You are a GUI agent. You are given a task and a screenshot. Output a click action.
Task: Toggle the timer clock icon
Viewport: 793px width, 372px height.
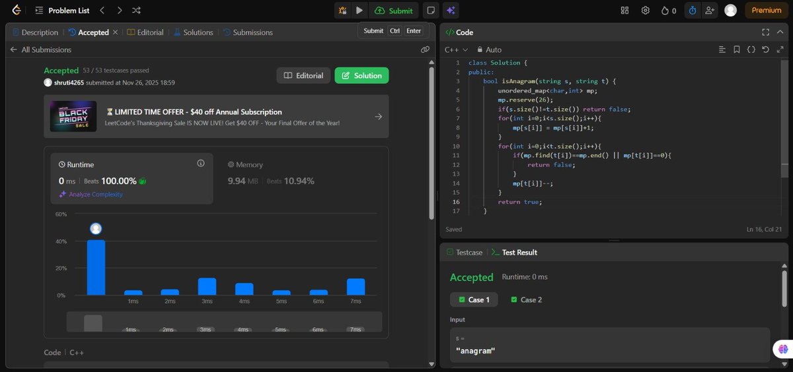click(693, 11)
